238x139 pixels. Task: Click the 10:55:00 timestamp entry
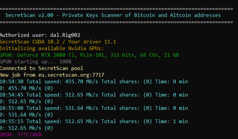[x=12, y=108]
